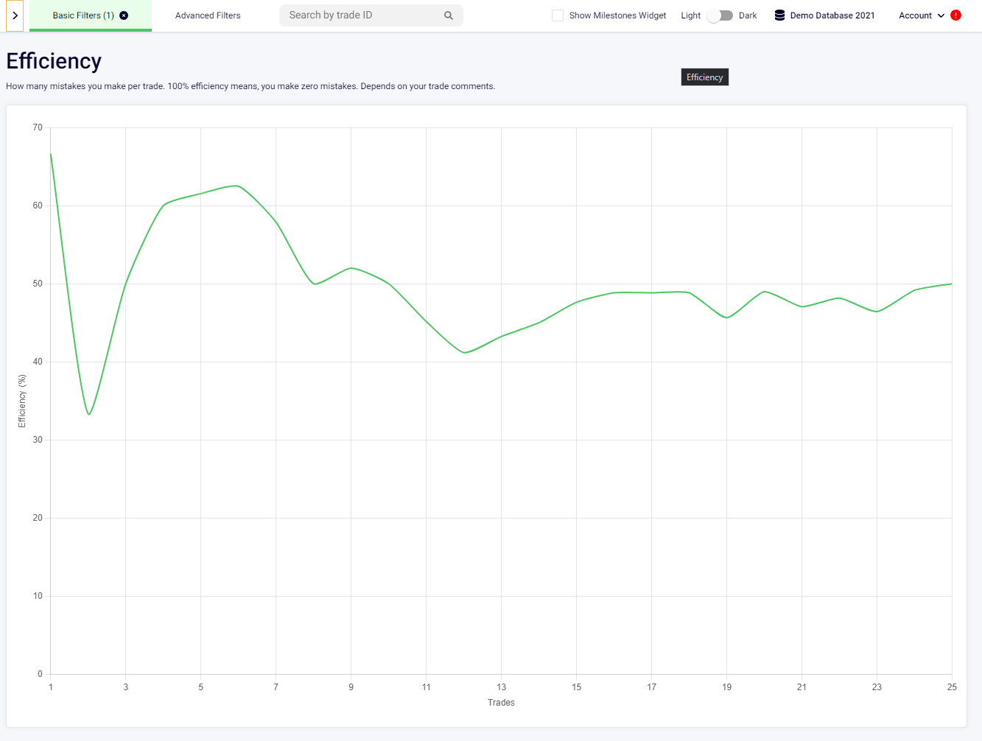Enable the Show Milestones Widget checkbox
The image size is (982, 741).
[558, 15]
